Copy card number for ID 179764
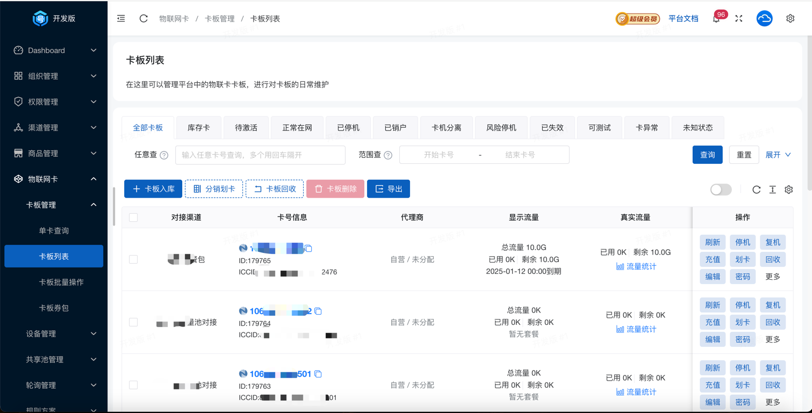Viewport: 812px width, 413px height. (318, 311)
